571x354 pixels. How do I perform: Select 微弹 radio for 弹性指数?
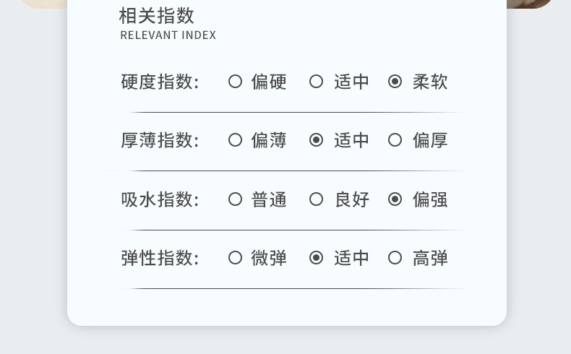[235, 257]
